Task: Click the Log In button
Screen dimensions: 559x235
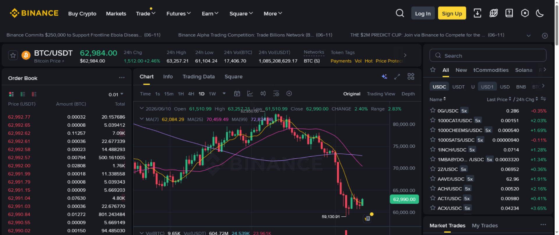Action: (x=423, y=13)
